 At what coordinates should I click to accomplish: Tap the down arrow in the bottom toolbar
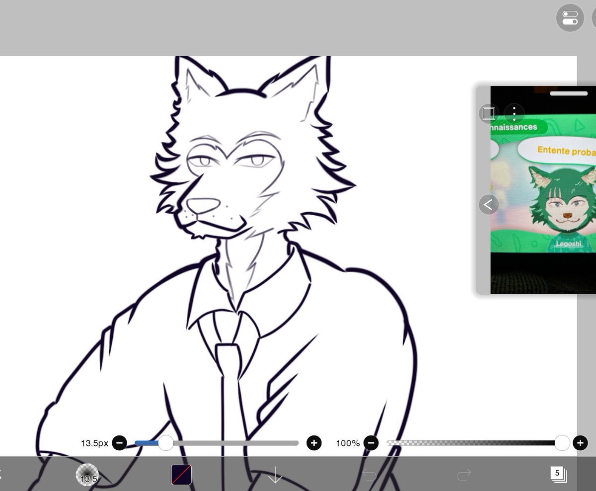[x=275, y=476]
